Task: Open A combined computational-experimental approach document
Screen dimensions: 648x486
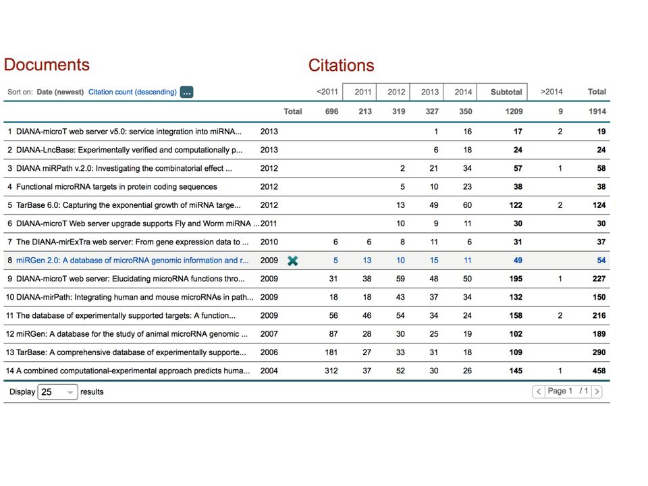Action: [133, 371]
